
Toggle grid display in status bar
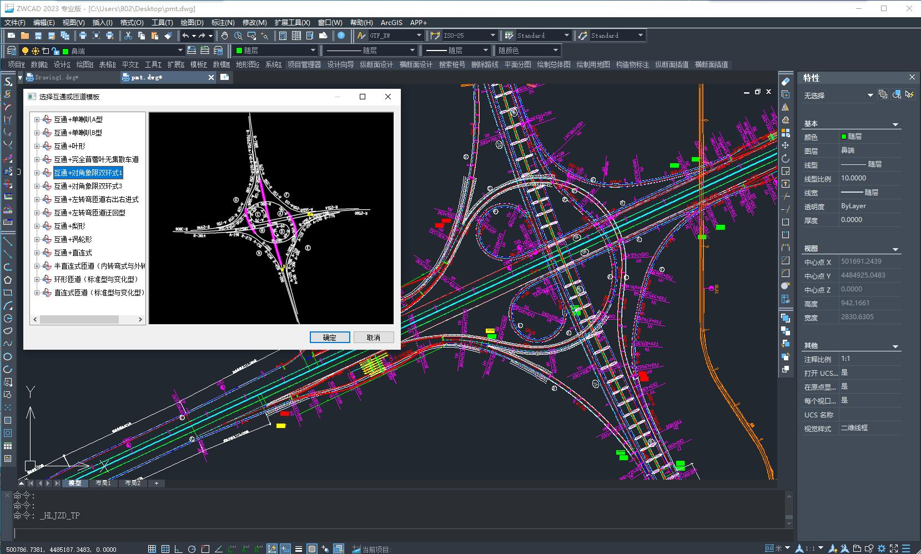pyautogui.click(x=165, y=549)
